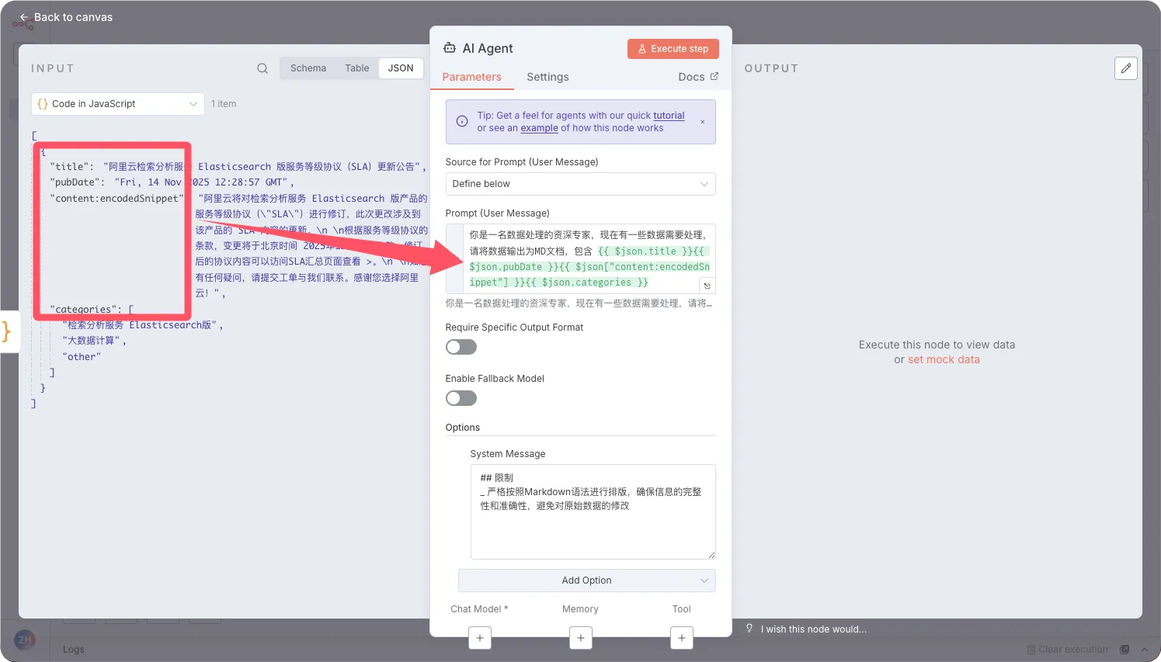This screenshot has width=1161, height=662.
Task: Dismiss the tip banner with its X
Action: tap(703, 122)
